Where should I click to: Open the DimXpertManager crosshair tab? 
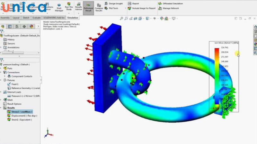pyautogui.click(x=24, y=27)
